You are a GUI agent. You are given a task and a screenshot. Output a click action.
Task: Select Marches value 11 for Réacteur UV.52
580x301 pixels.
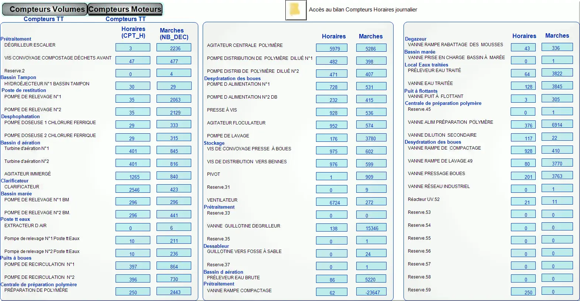pos(557,201)
